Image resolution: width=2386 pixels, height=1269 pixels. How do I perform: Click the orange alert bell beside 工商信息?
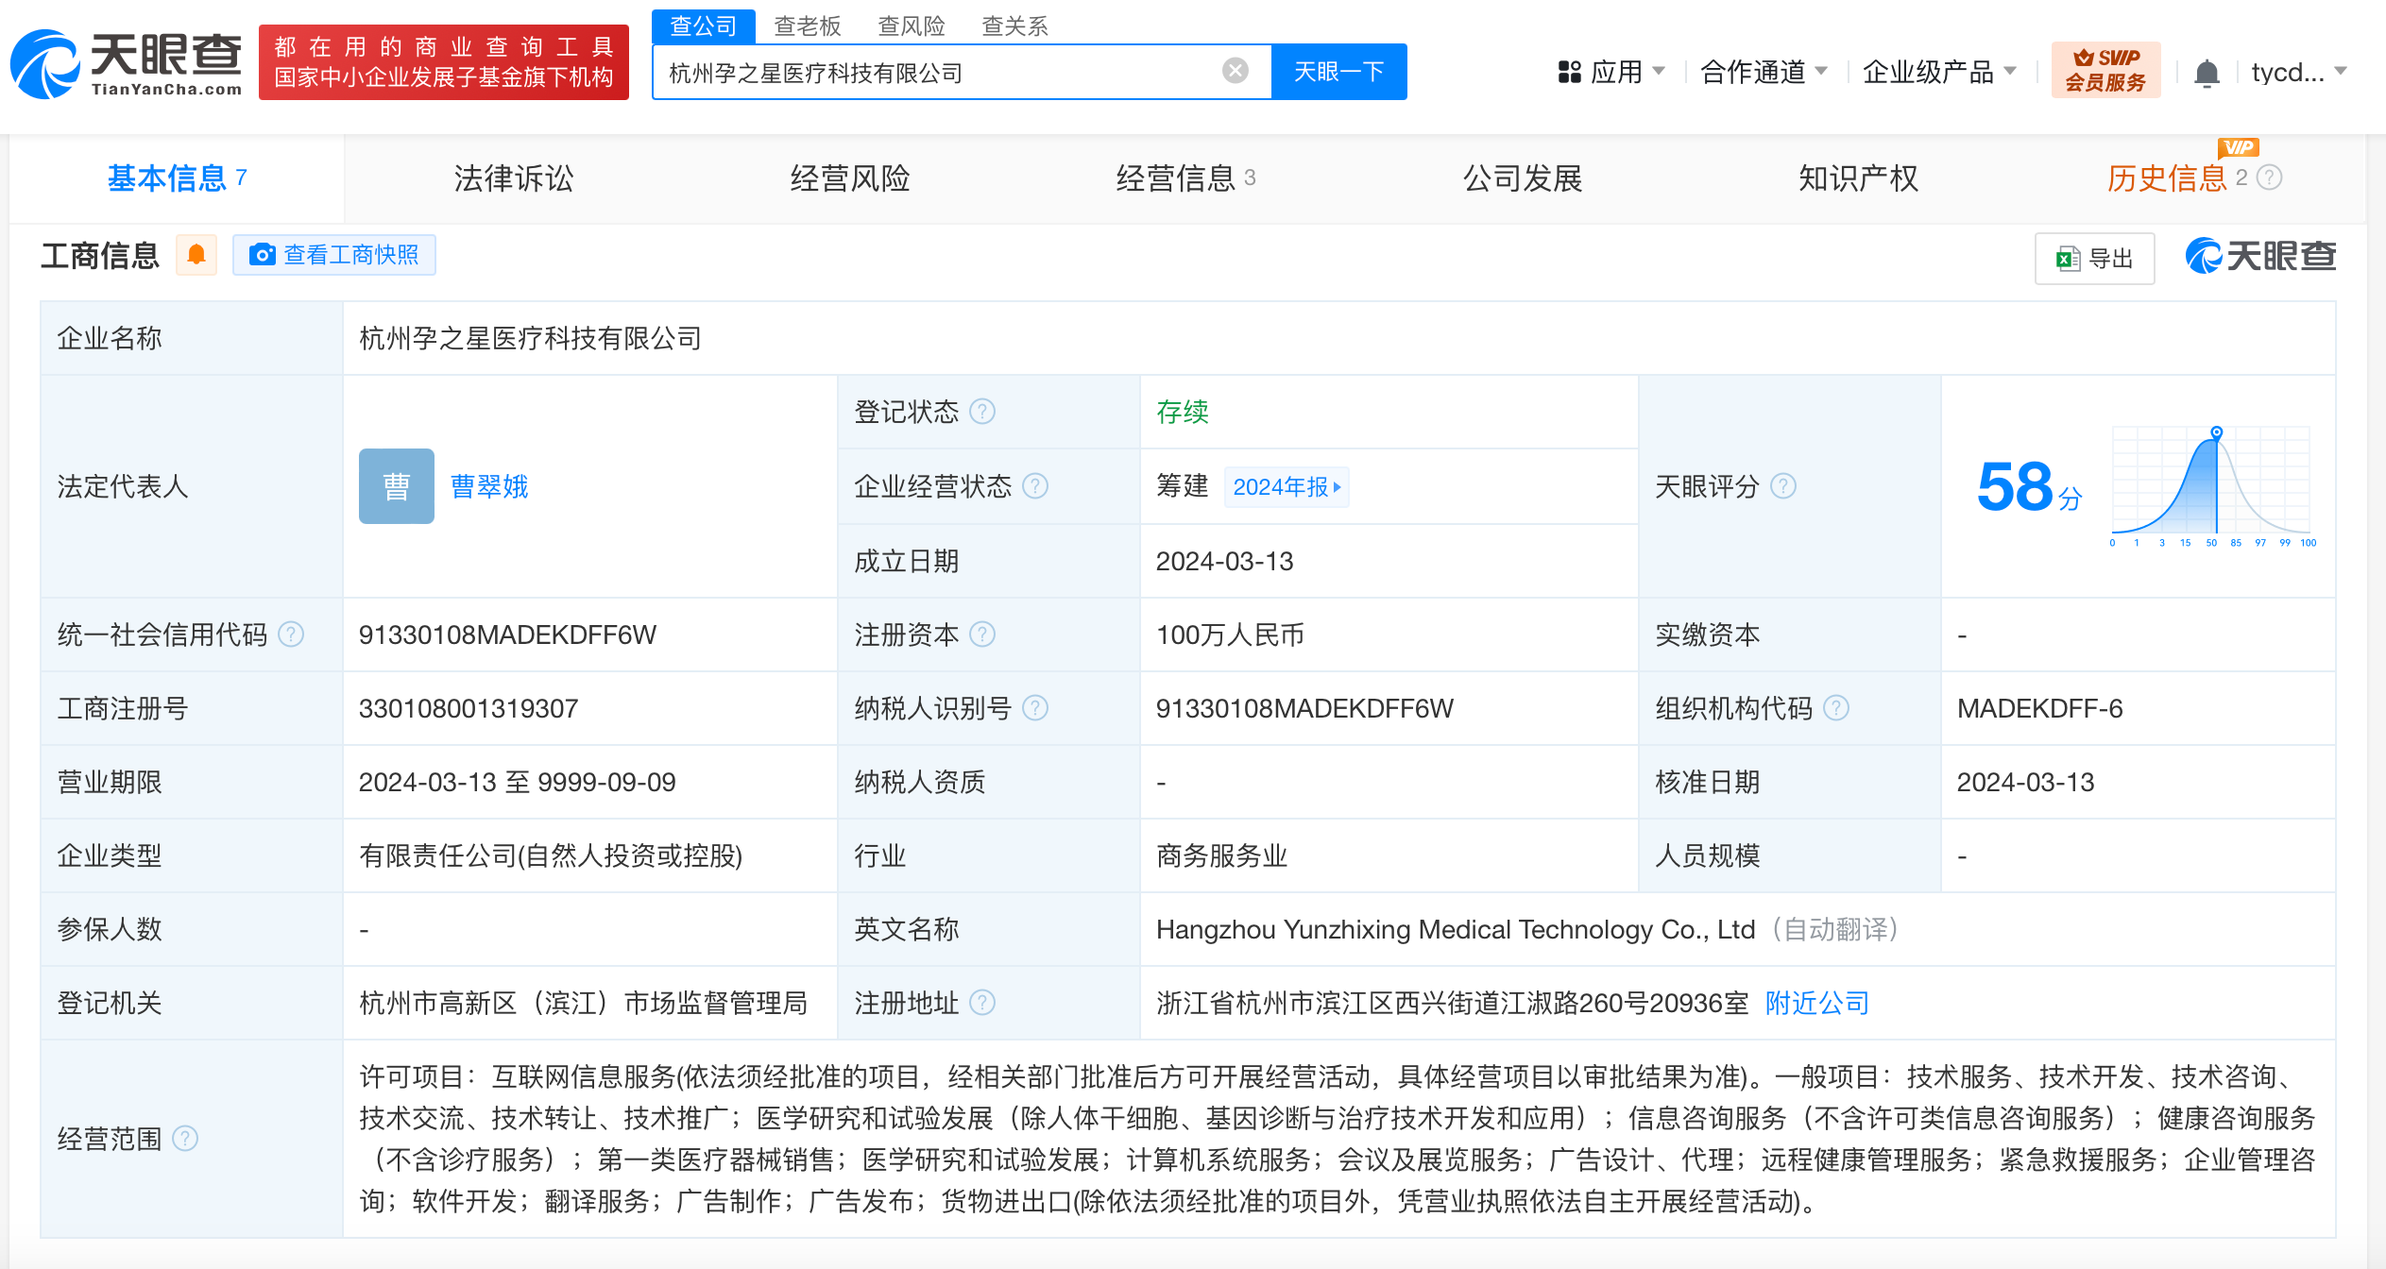[196, 255]
